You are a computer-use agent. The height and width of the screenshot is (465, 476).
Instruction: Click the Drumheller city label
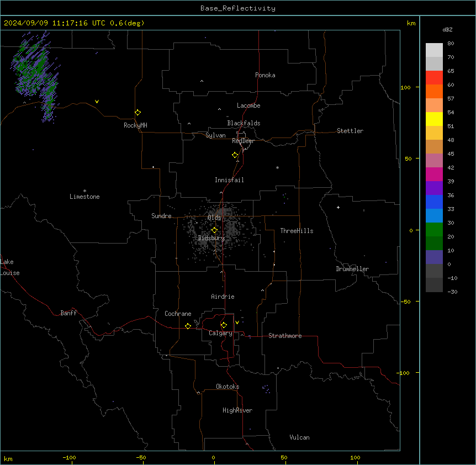(352, 269)
